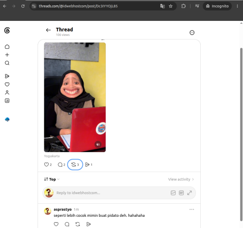The width and height of the screenshot is (243, 228).
Task: Click the page vertical scrollbar
Action: tap(242, 135)
